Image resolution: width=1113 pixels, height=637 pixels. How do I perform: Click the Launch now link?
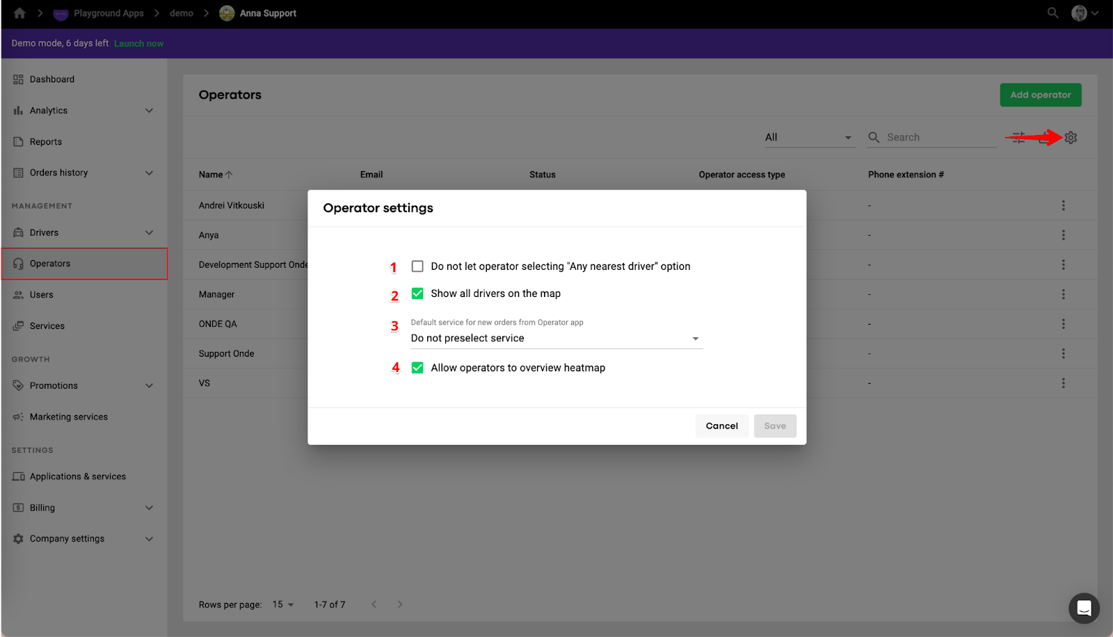pyautogui.click(x=139, y=44)
